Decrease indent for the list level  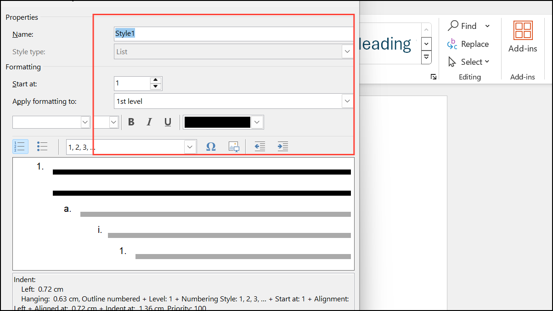pos(260,146)
